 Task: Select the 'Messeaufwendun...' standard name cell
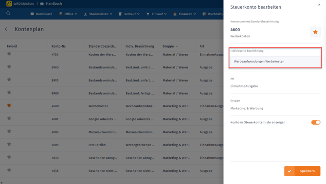tap(103, 132)
